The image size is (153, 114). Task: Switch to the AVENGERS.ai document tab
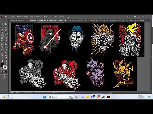46,21
